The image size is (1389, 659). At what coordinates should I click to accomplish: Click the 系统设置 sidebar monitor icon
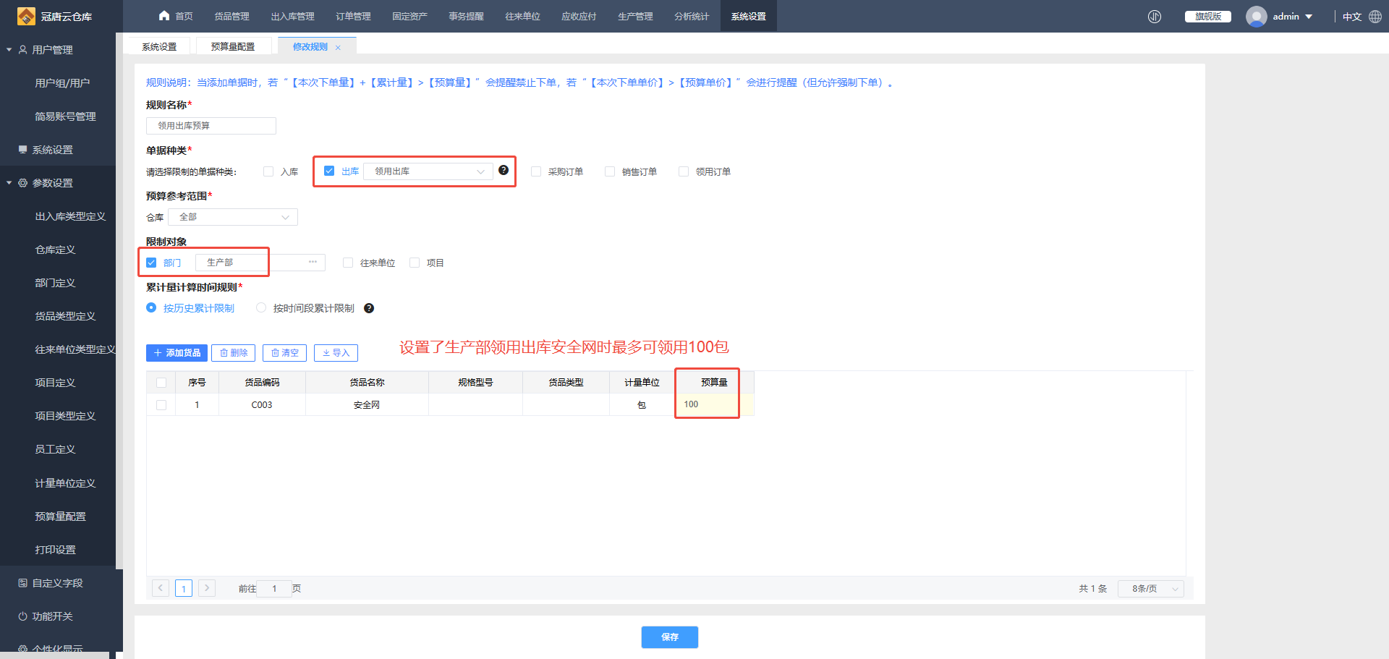coord(23,150)
